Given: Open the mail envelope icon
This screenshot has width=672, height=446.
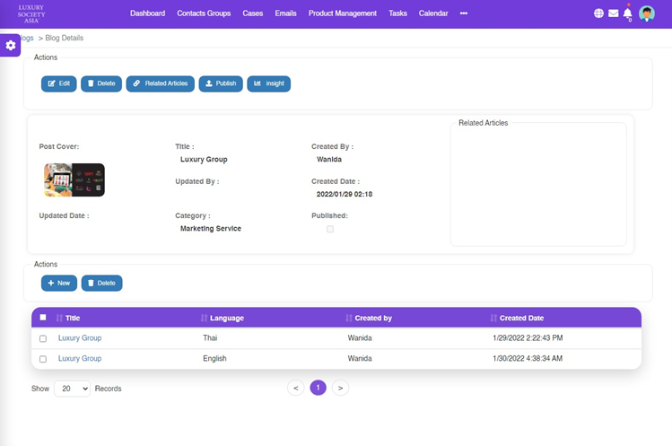Looking at the screenshot, I should 614,13.
